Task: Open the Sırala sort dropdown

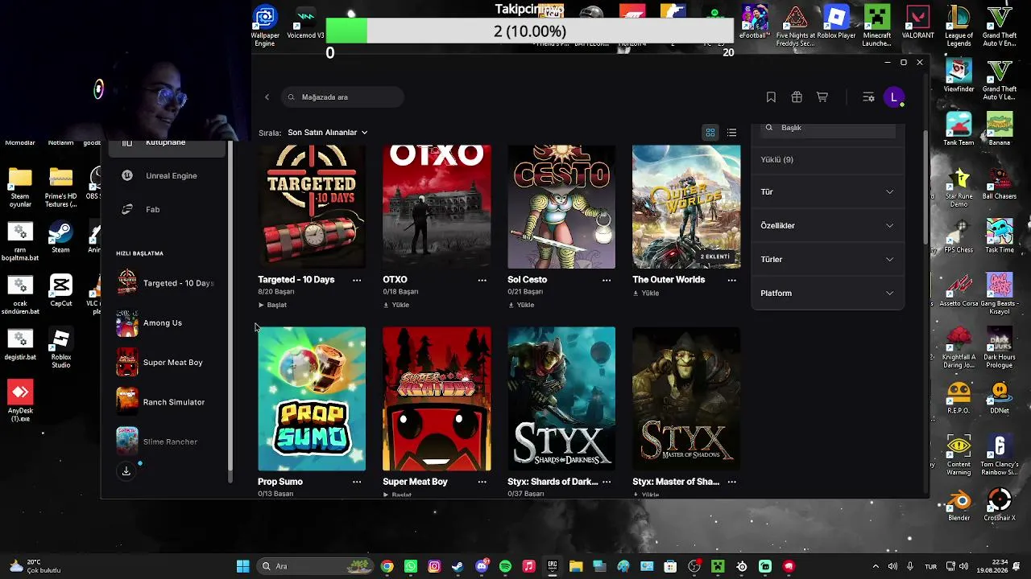Action: (327, 133)
